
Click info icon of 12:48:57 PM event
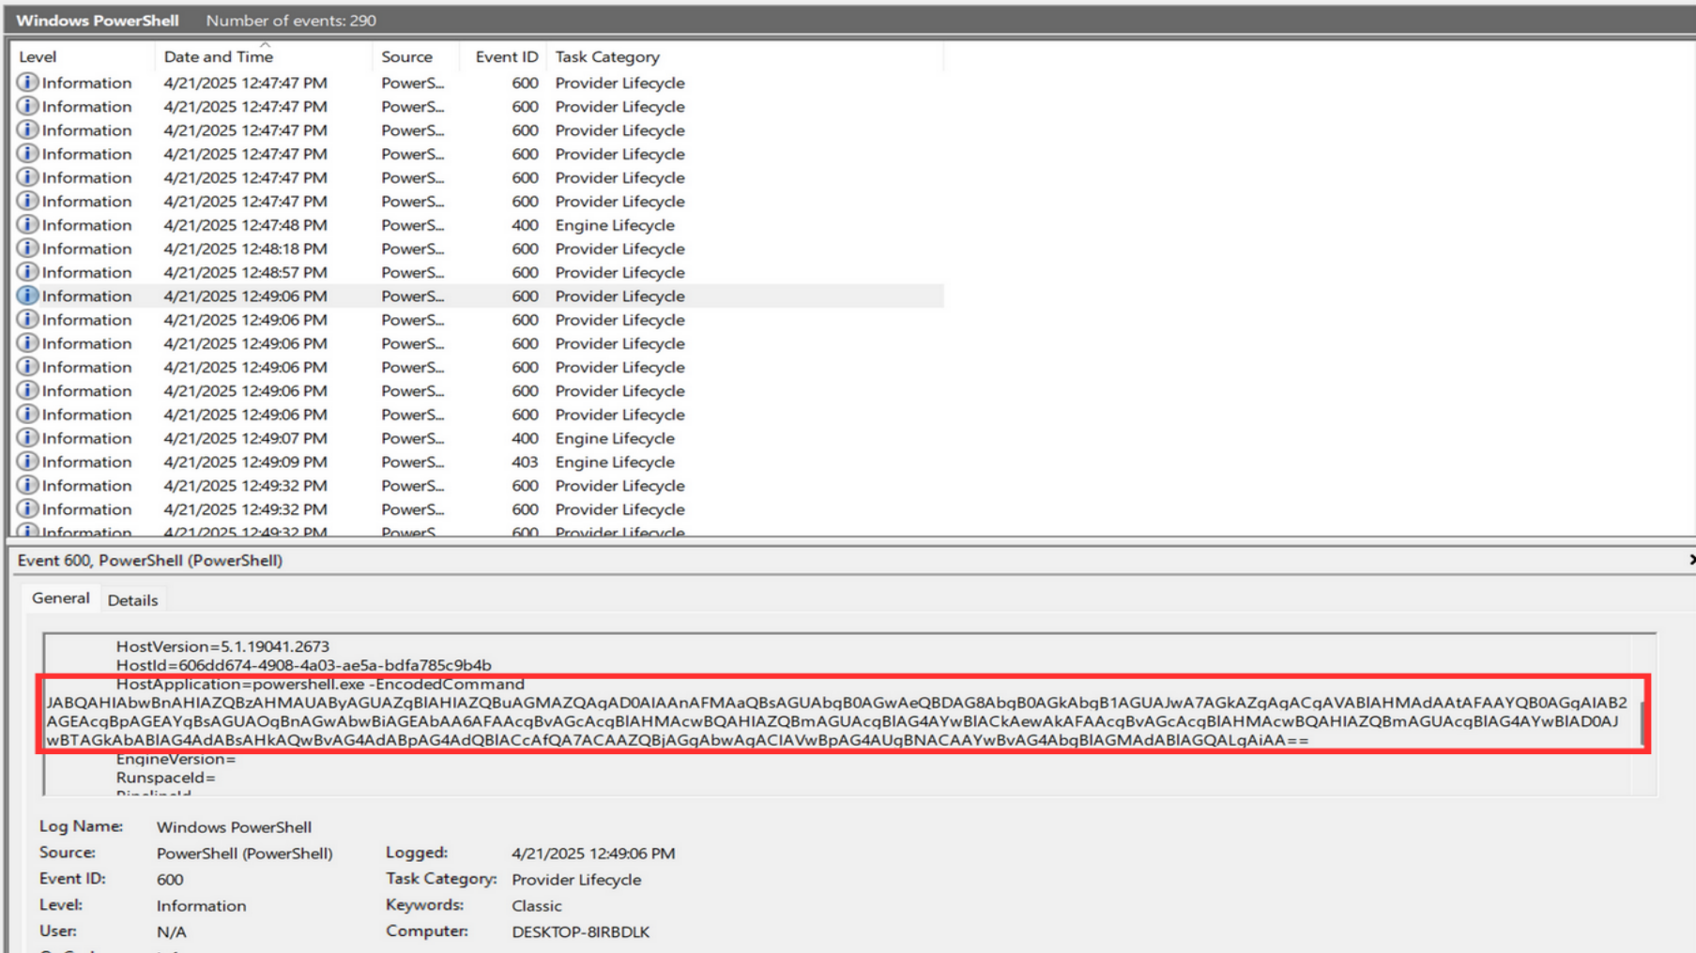click(27, 272)
